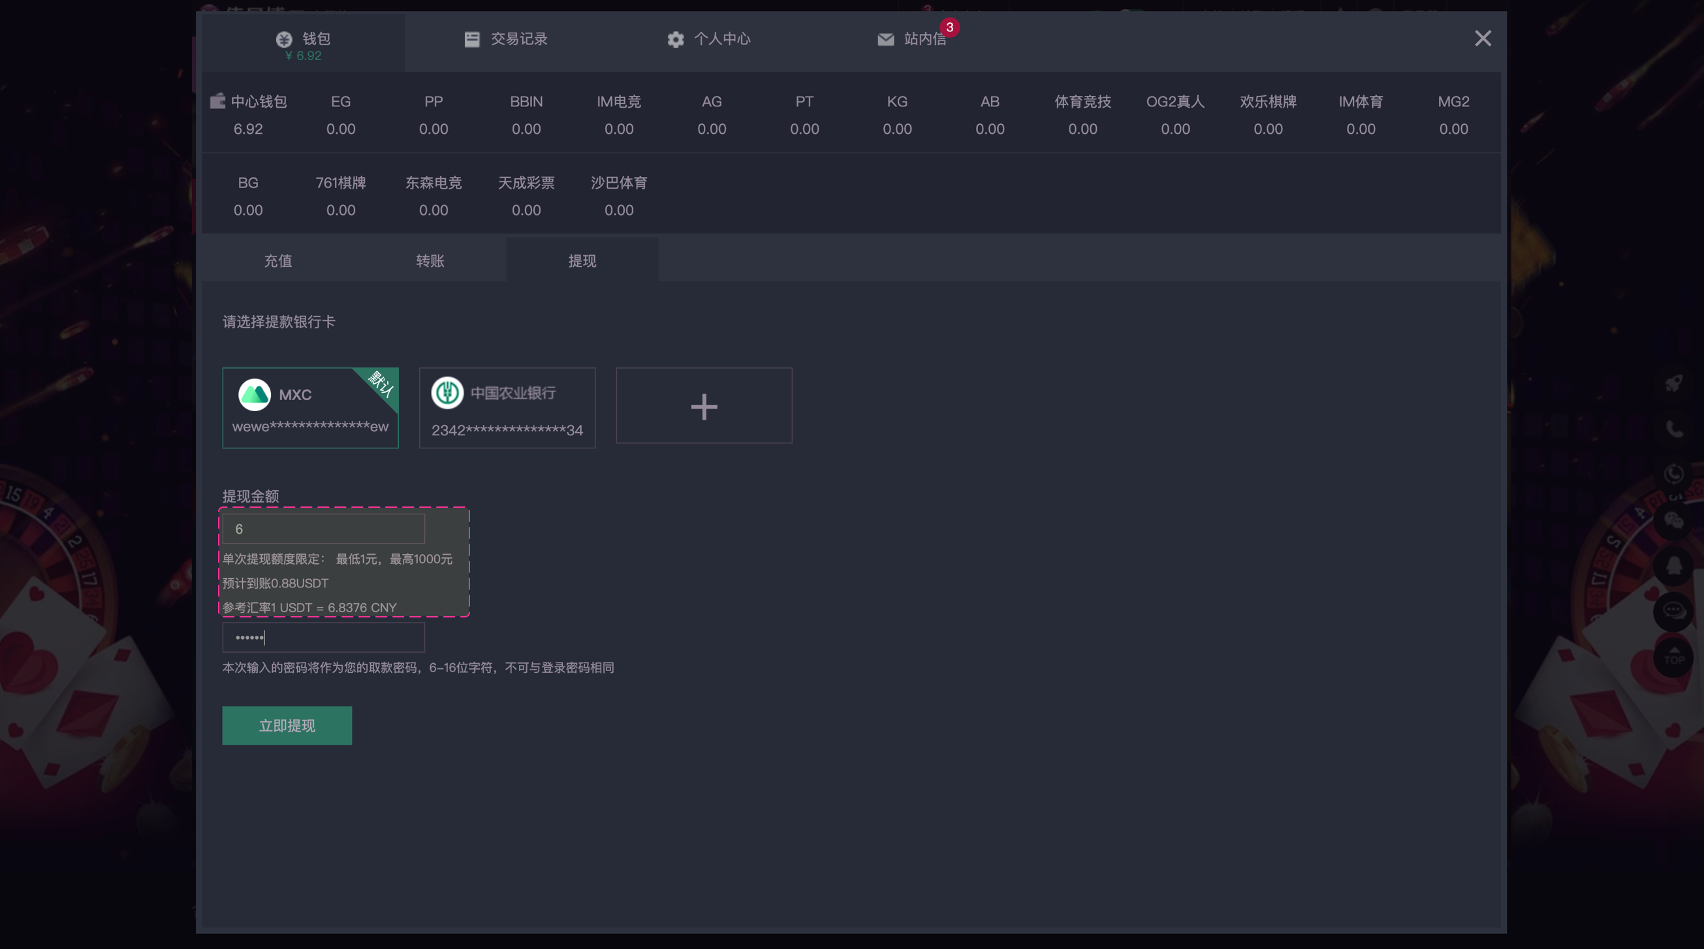
Task: Close the wallet dialog with X
Action: [x=1483, y=39]
